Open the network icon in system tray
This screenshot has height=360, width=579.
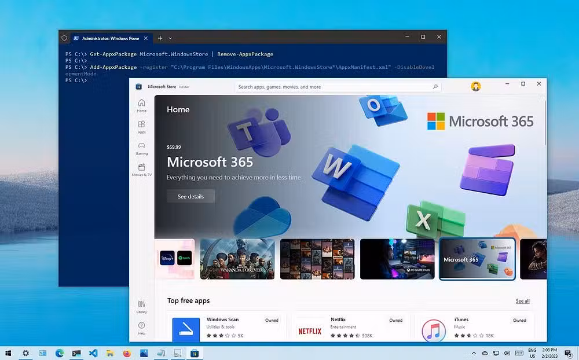(x=496, y=354)
